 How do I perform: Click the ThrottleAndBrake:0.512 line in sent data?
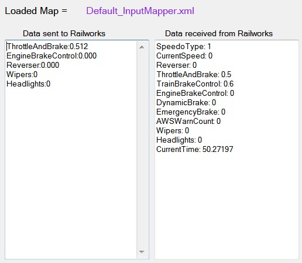47,47
